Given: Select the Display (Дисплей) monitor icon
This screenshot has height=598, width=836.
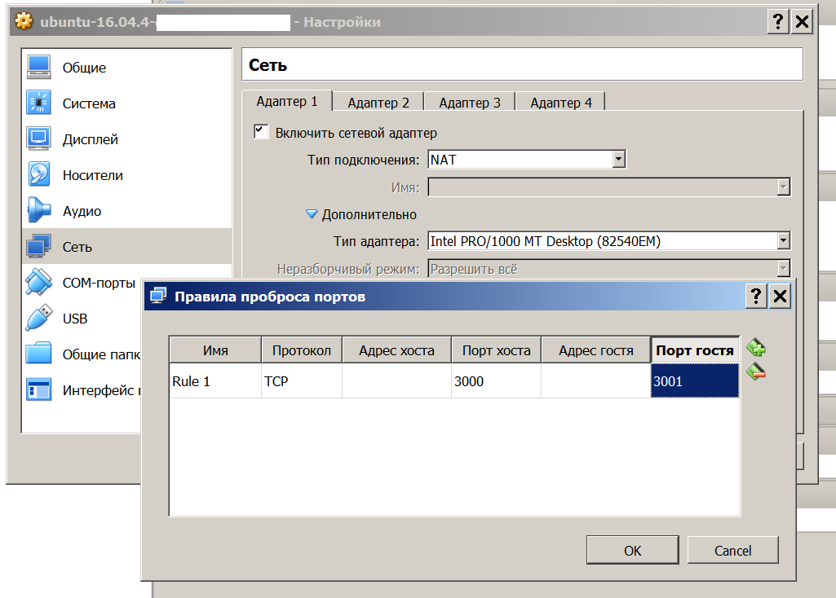Looking at the screenshot, I should click(39, 139).
